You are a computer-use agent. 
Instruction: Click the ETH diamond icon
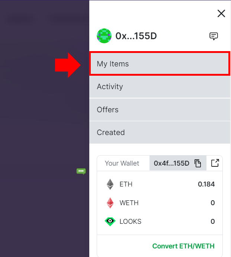110,184
